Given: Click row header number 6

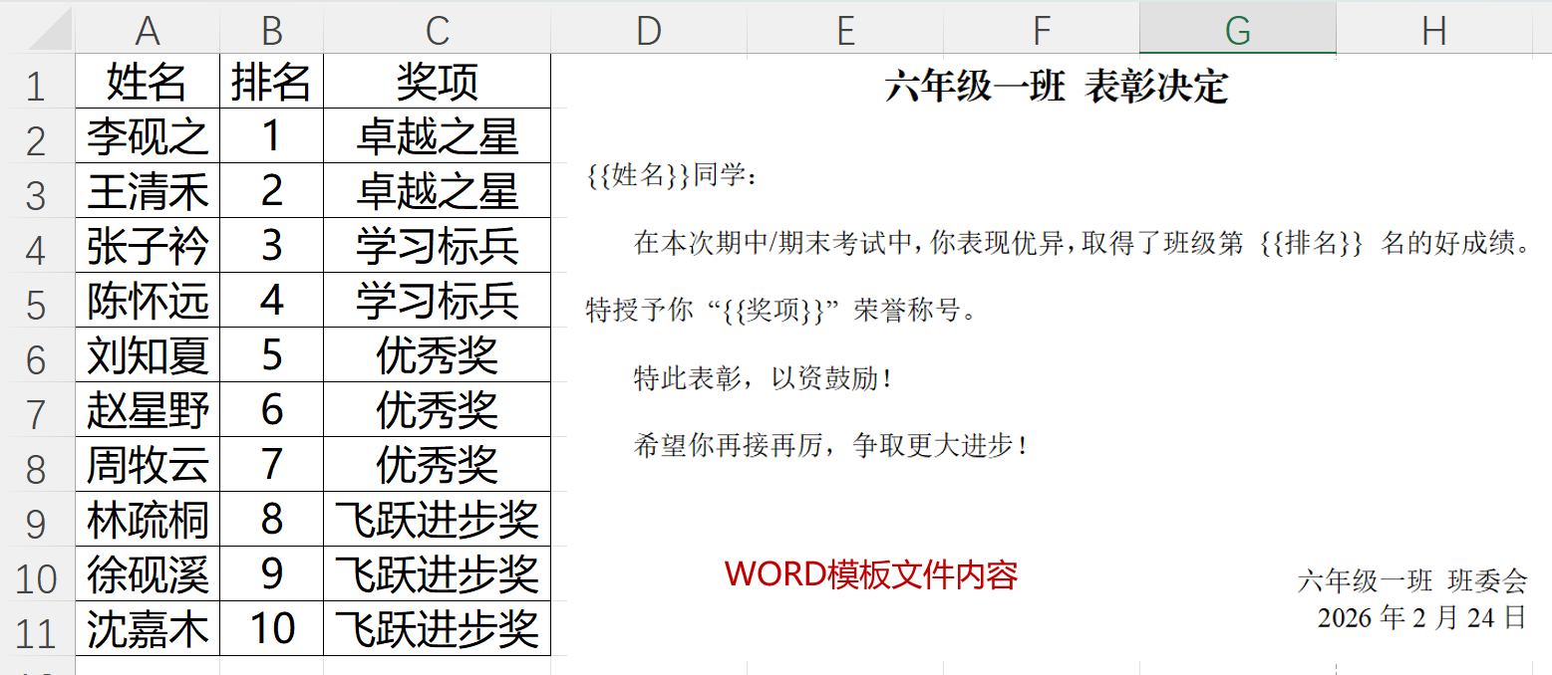Looking at the screenshot, I should coord(36,358).
